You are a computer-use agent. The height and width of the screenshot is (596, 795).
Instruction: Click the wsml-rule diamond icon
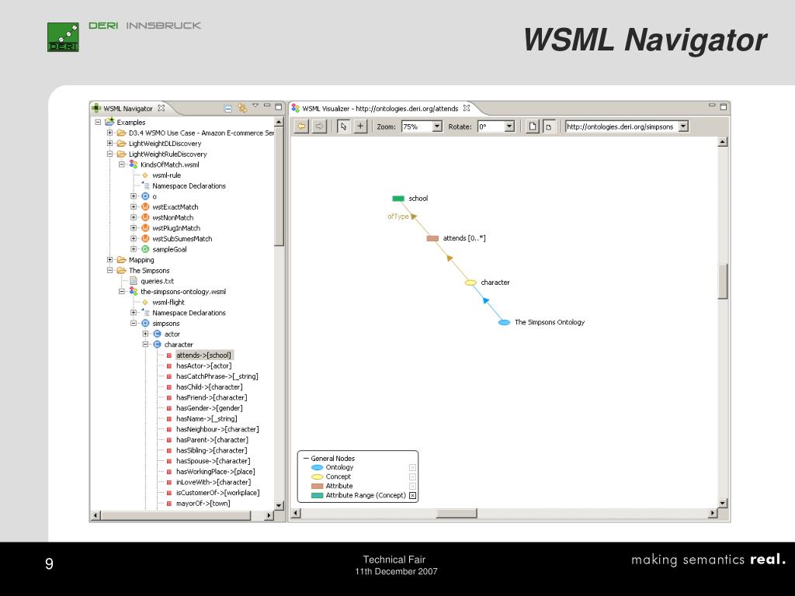pos(145,175)
